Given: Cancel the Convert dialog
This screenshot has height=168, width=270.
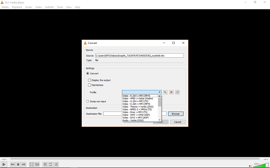Looking at the screenshot, I should tap(177, 122).
